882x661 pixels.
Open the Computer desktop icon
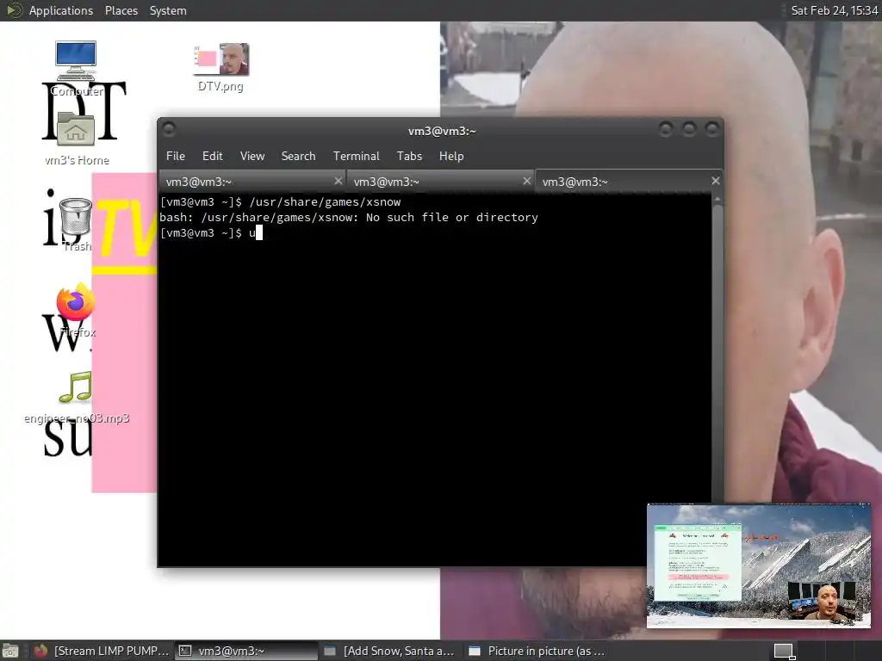tap(76, 68)
